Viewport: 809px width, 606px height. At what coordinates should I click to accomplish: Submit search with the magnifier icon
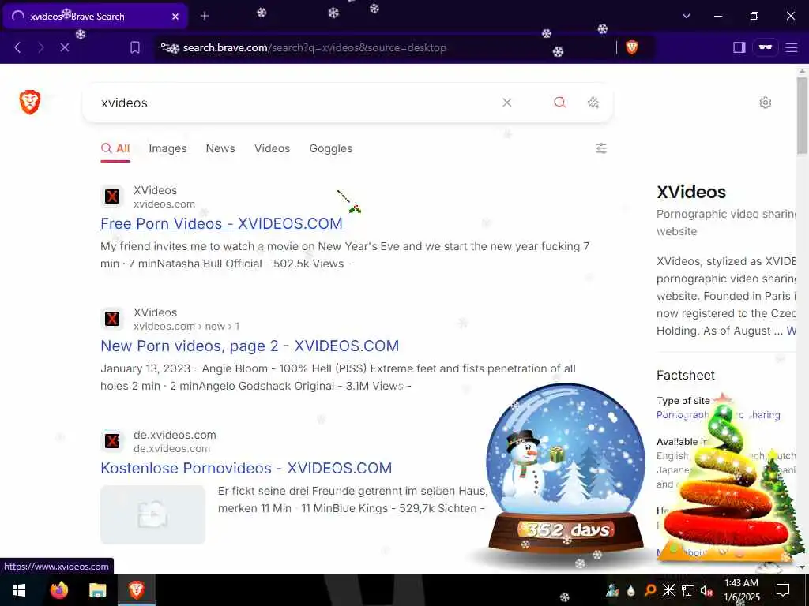pyautogui.click(x=560, y=103)
